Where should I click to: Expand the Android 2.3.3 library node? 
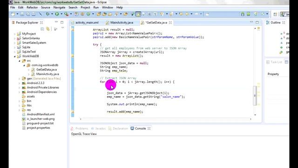[x=20, y=83]
